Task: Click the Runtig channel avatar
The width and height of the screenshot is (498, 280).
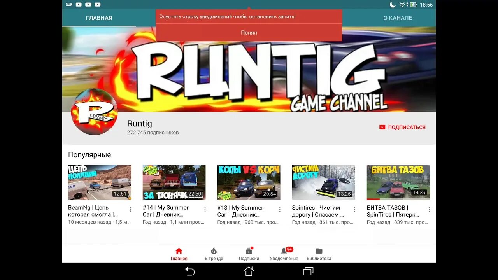Action: pos(94,112)
